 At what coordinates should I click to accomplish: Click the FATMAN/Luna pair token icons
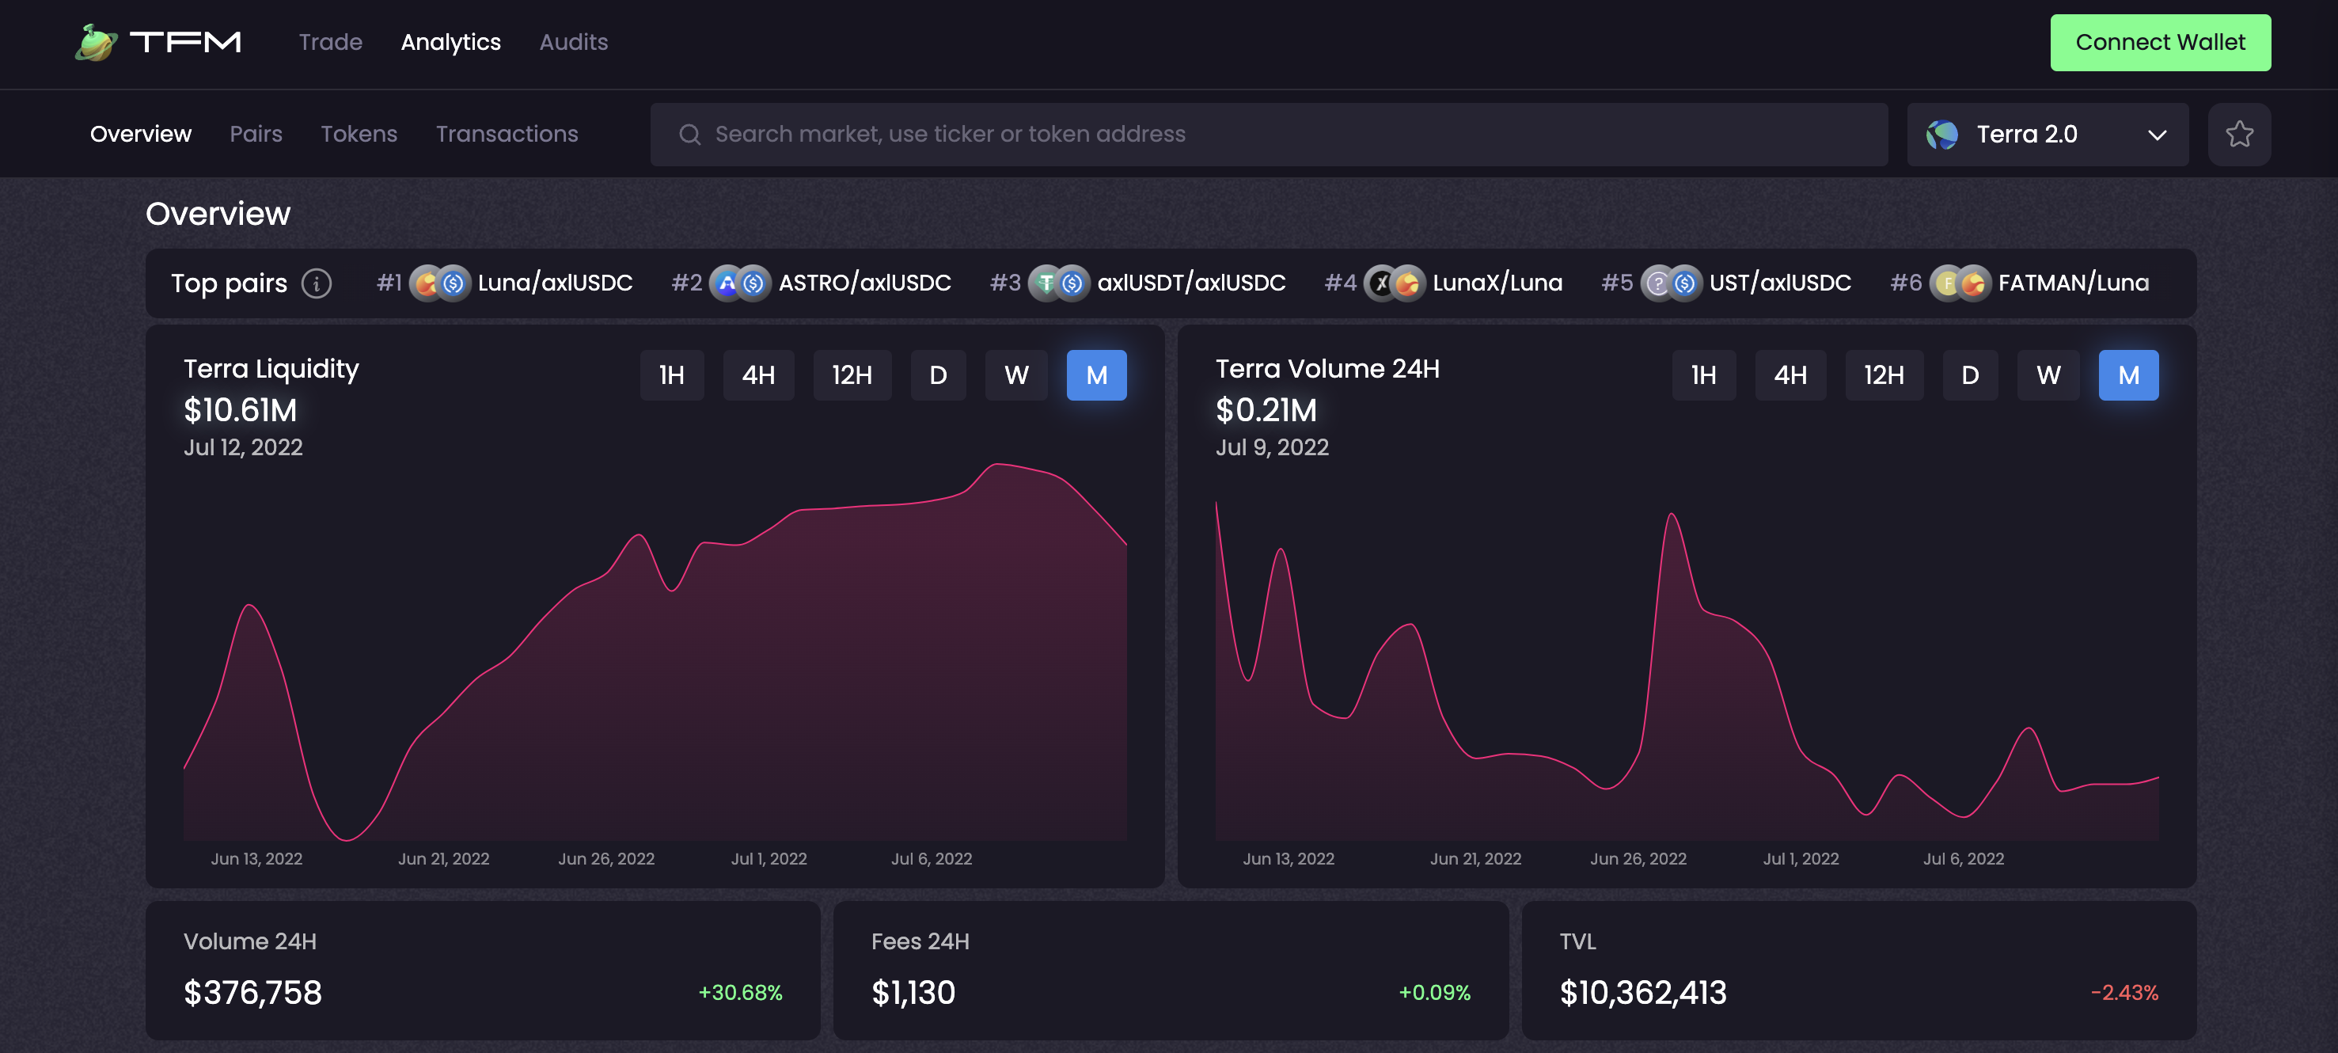[x=1960, y=283]
